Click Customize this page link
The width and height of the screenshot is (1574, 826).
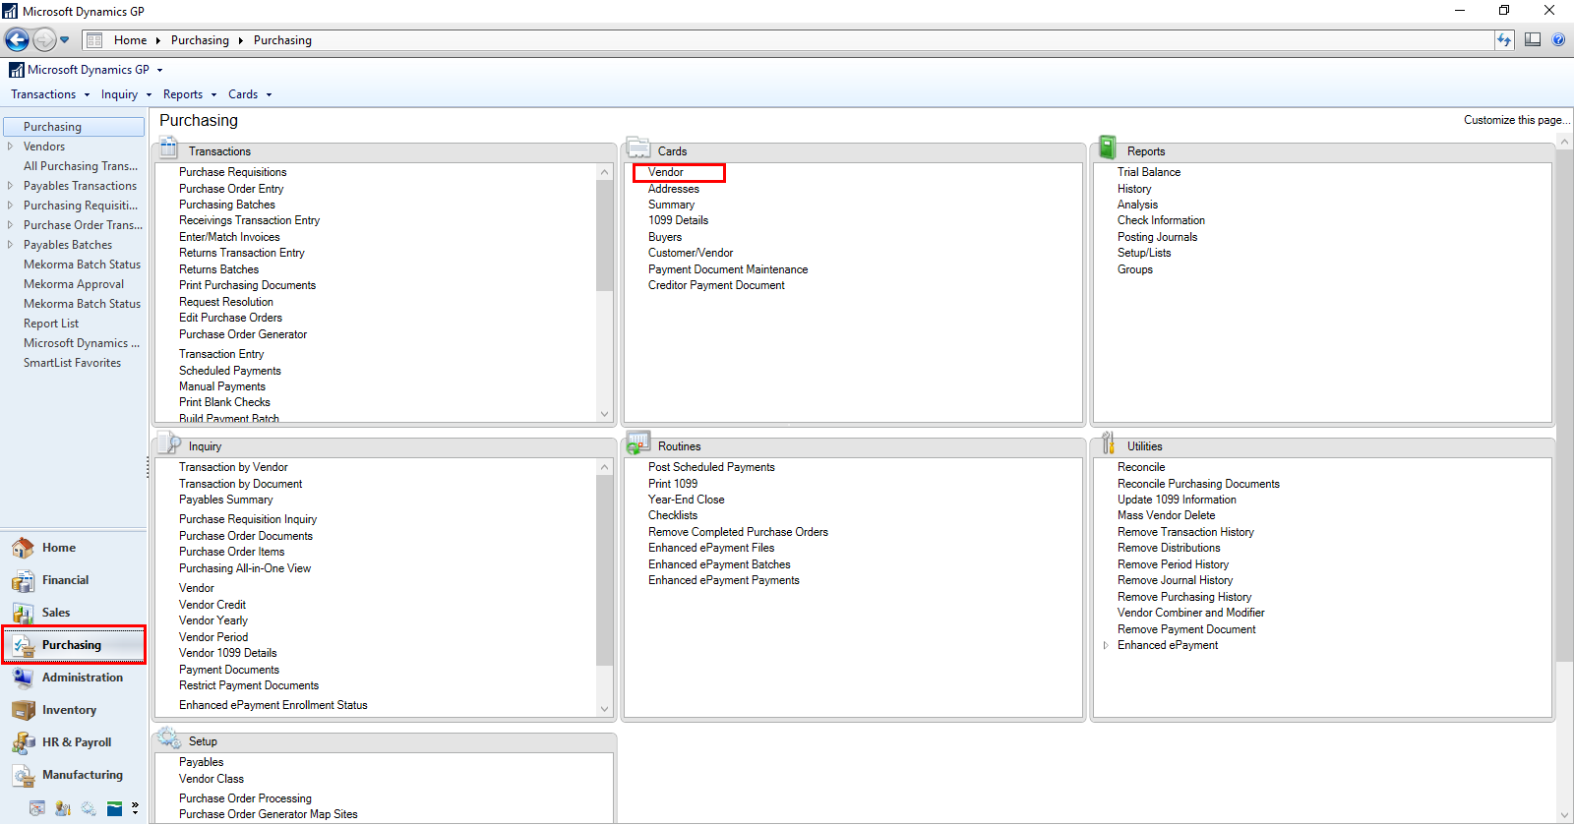point(1515,120)
